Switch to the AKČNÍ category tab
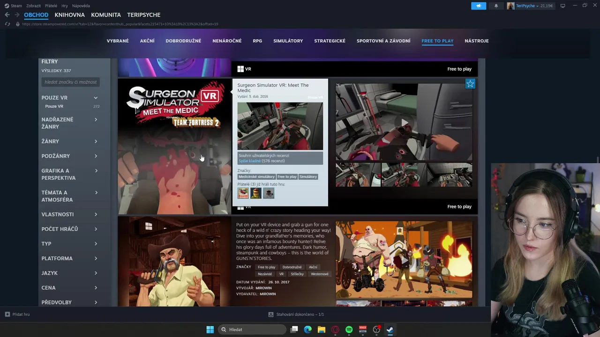This screenshot has width=600, height=337. [147, 41]
